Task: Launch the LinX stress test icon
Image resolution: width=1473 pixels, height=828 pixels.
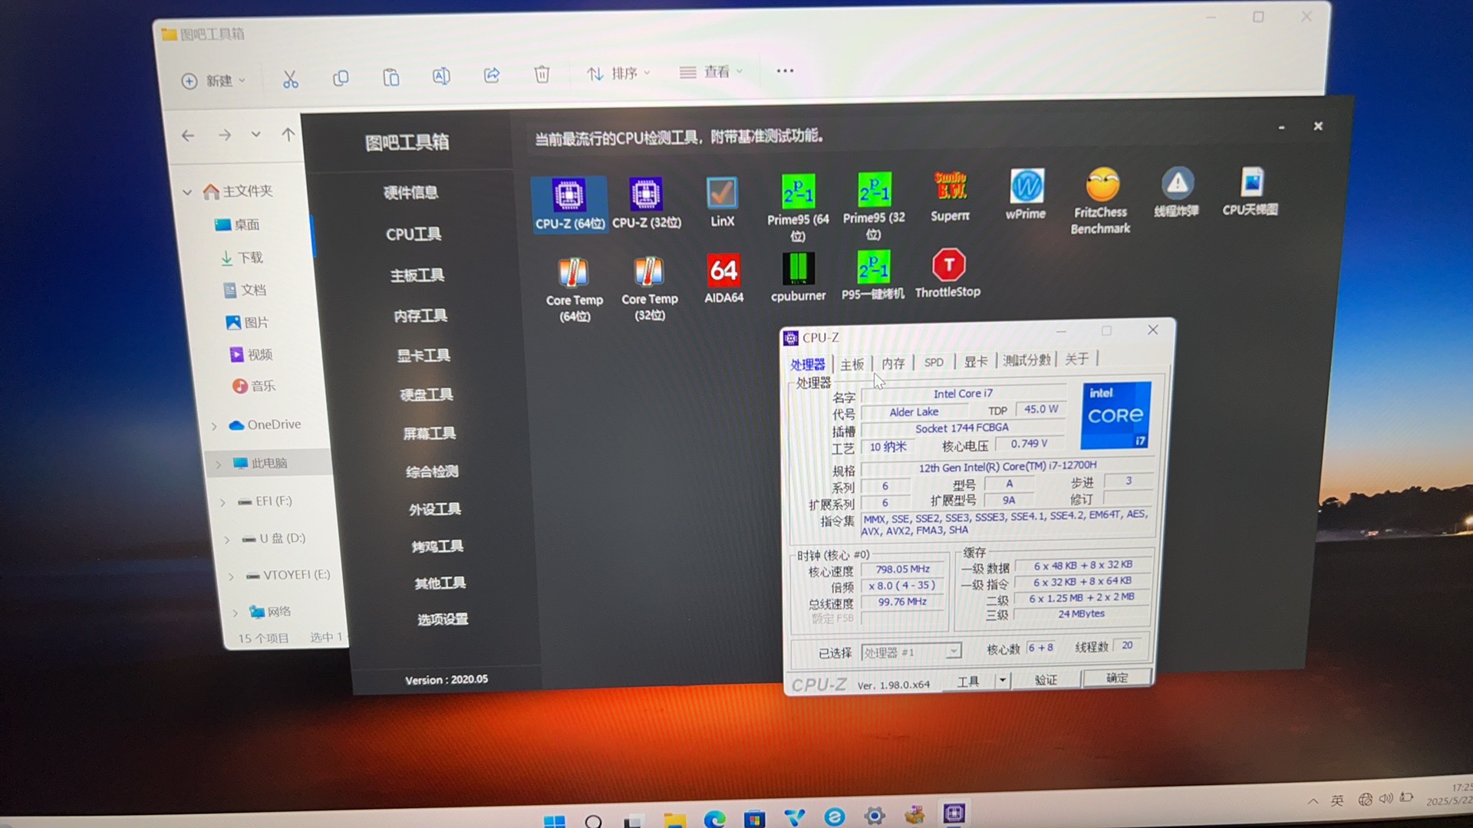Action: pyautogui.click(x=722, y=195)
